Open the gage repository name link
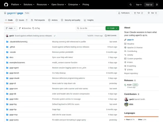Image resolution: width=163 pixels, height=122 pixels. [x=20, y=13]
